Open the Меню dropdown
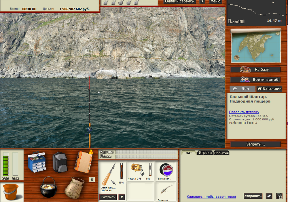Image resolution: width=288 pixels, height=202 pixels. point(215,2)
